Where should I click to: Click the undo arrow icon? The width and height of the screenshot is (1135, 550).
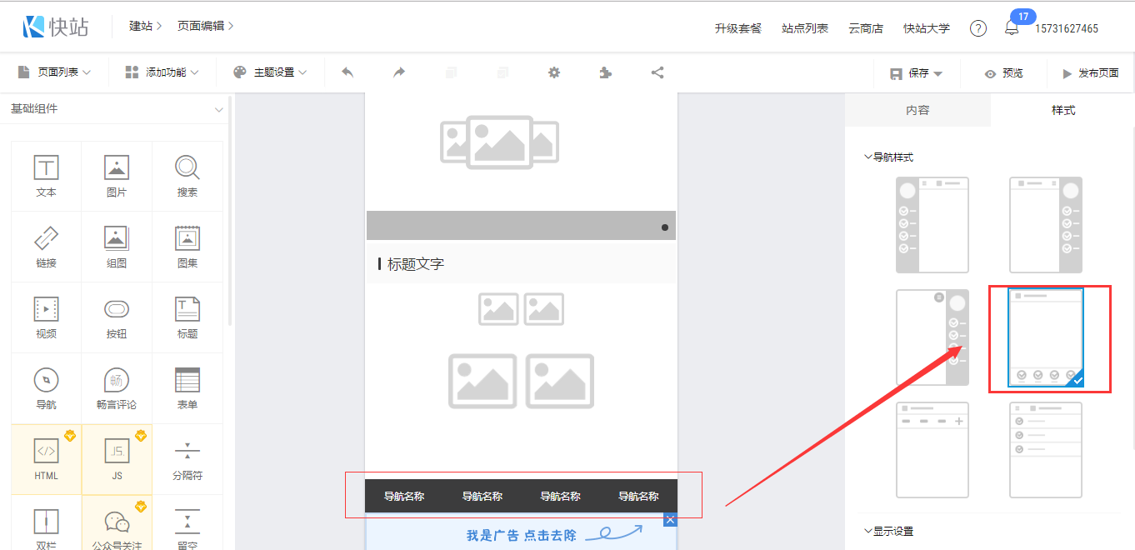click(x=347, y=72)
